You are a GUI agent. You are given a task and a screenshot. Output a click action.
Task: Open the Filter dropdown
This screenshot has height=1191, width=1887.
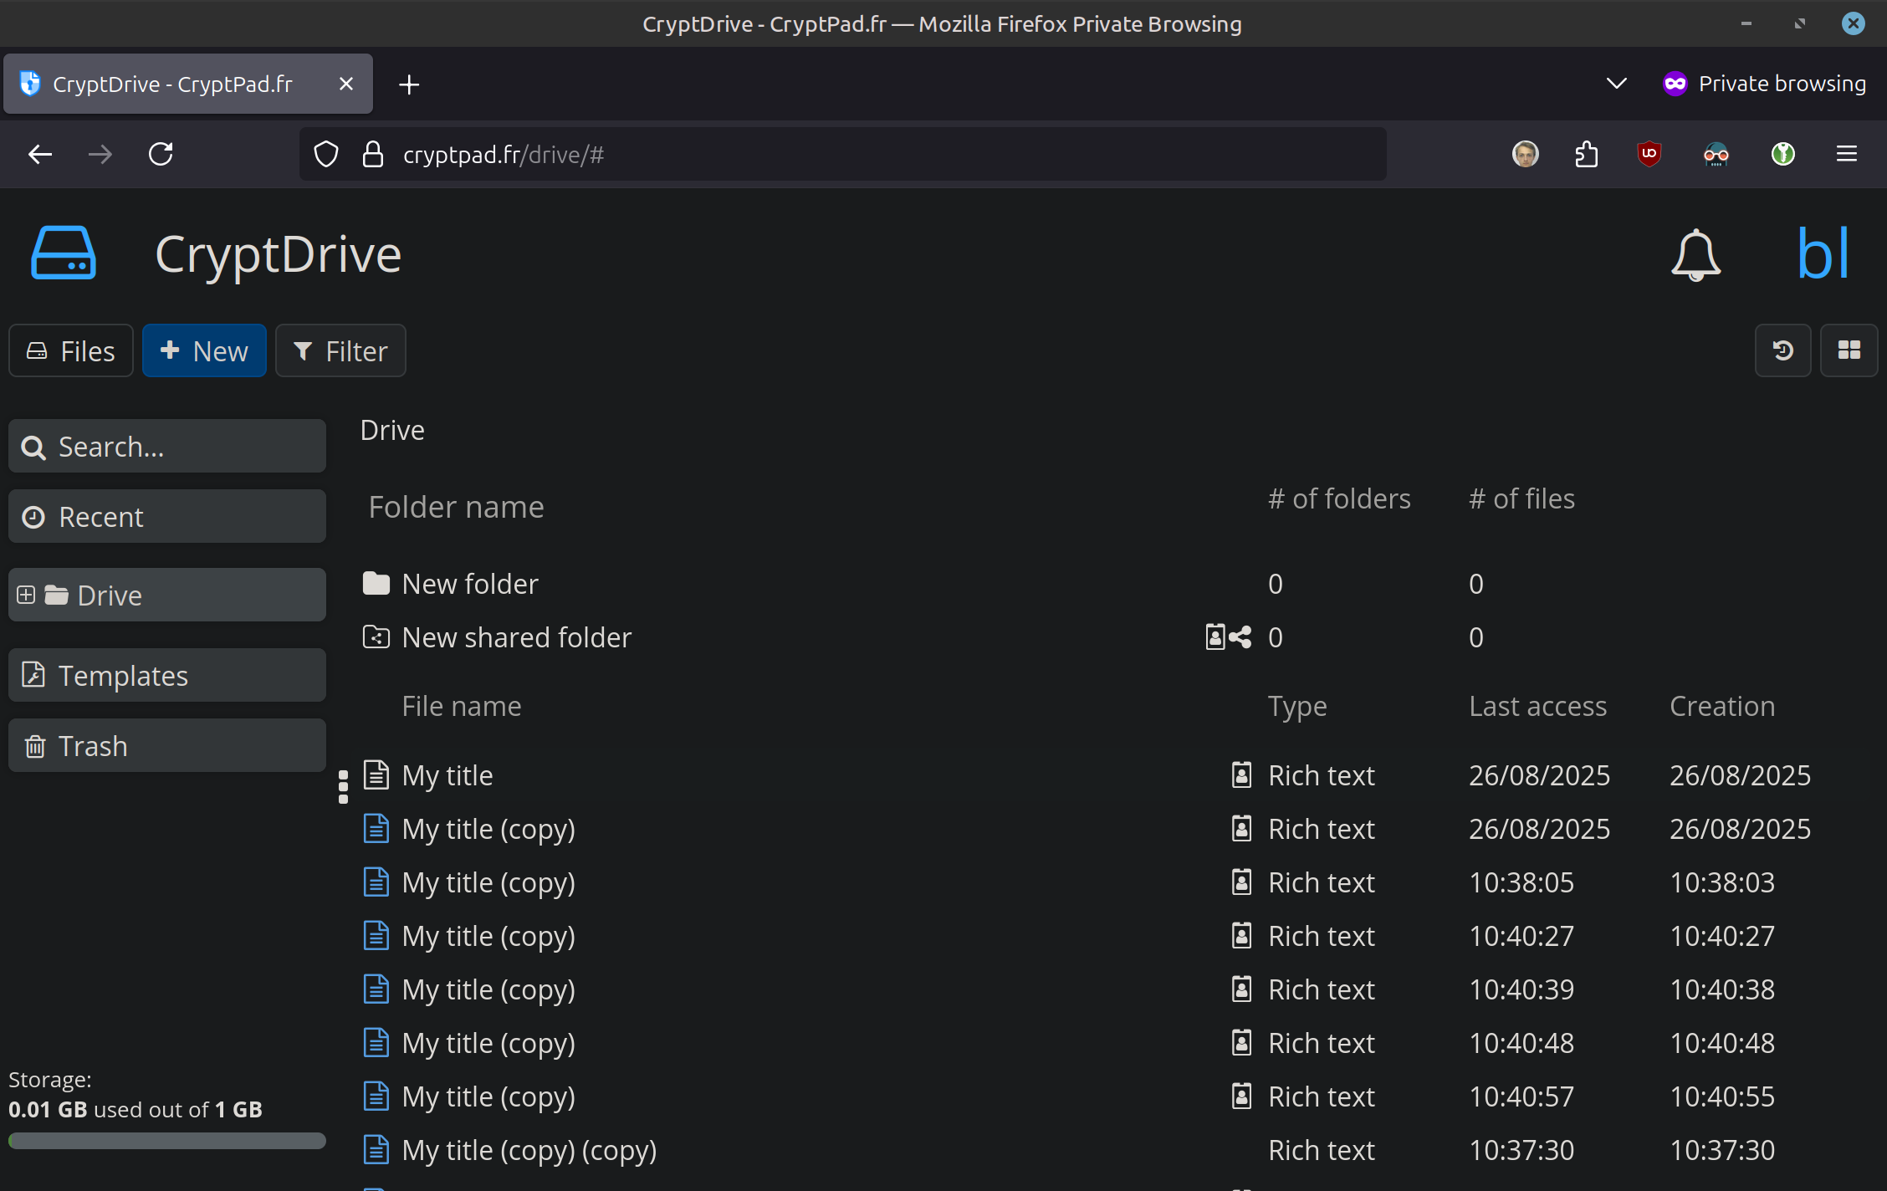click(x=340, y=350)
